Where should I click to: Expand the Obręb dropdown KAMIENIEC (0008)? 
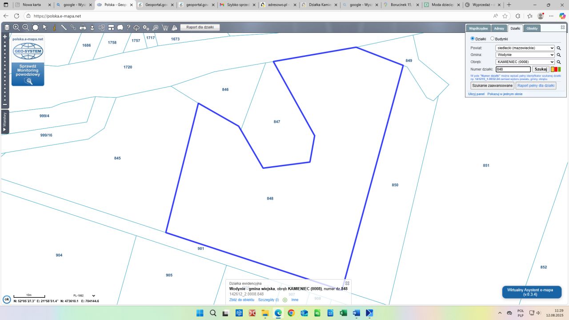click(525, 62)
